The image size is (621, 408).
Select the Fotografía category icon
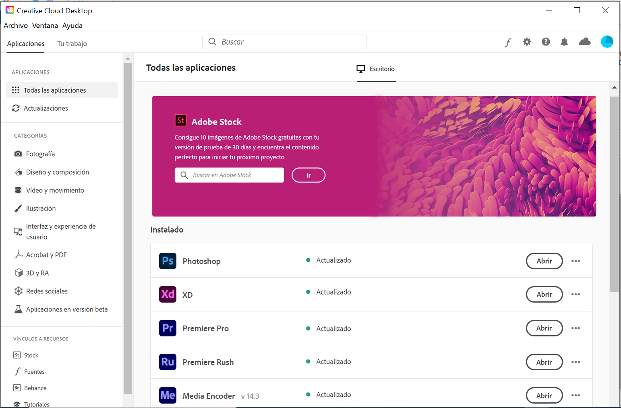pos(19,154)
